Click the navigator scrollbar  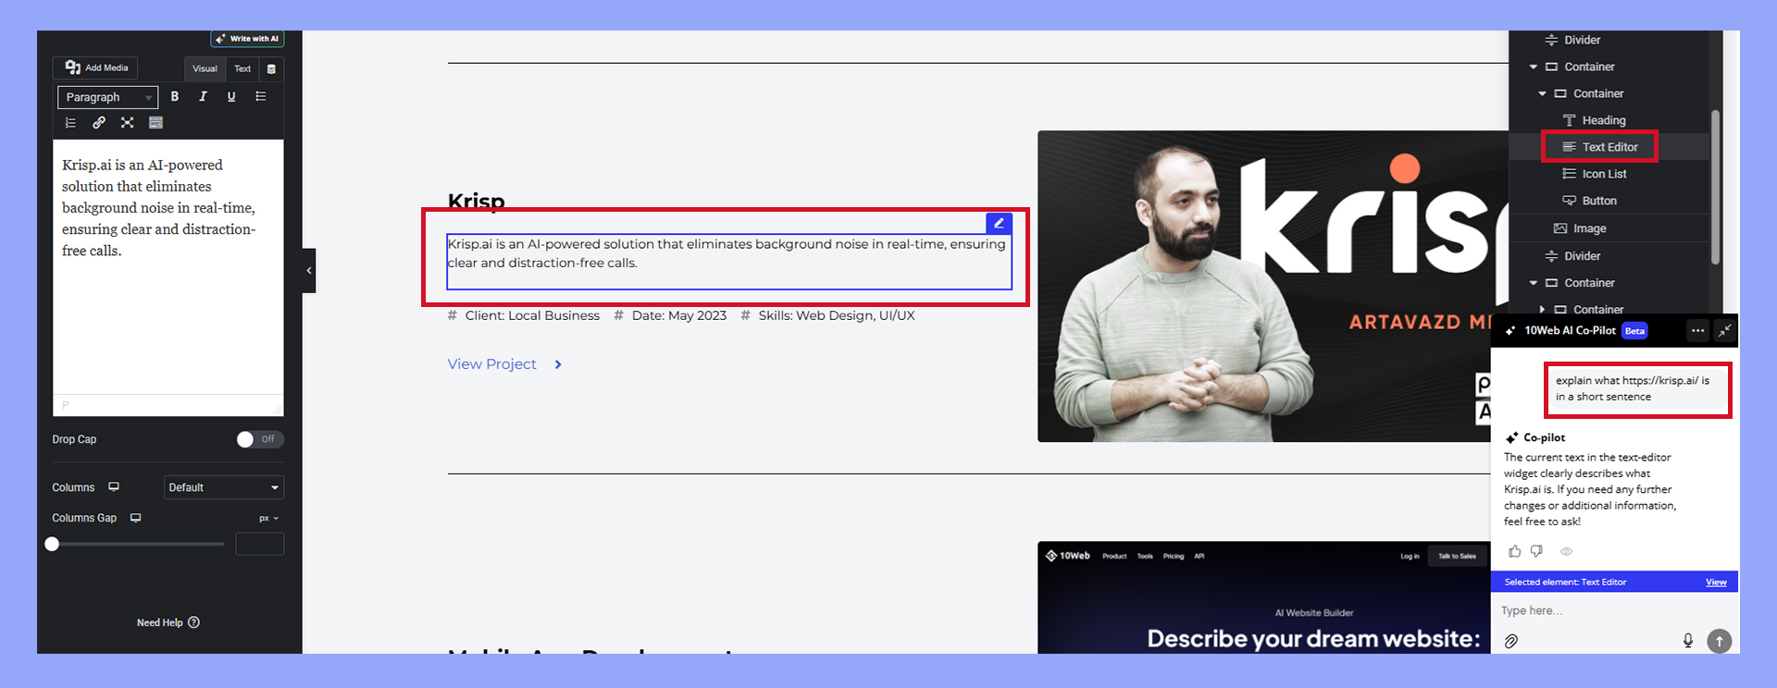tap(1715, 188)
